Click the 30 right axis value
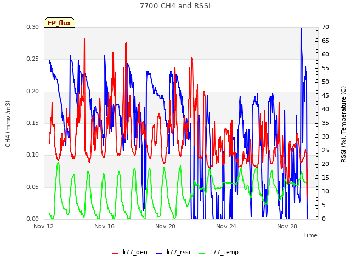 pyautogui.click(x=325, y=136)
